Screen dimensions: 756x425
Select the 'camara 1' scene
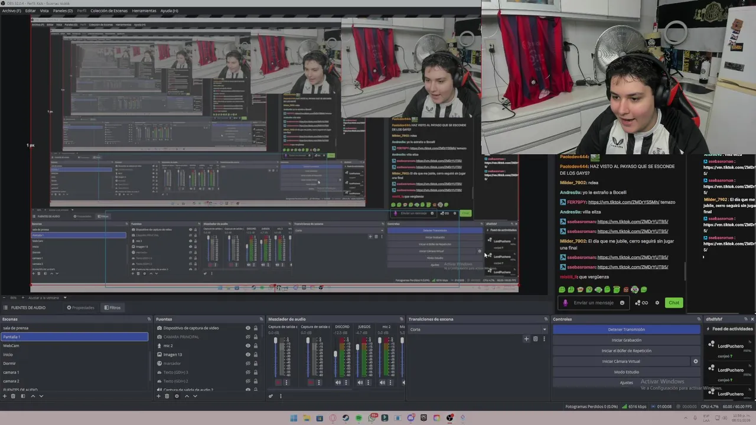pos(74,372)
